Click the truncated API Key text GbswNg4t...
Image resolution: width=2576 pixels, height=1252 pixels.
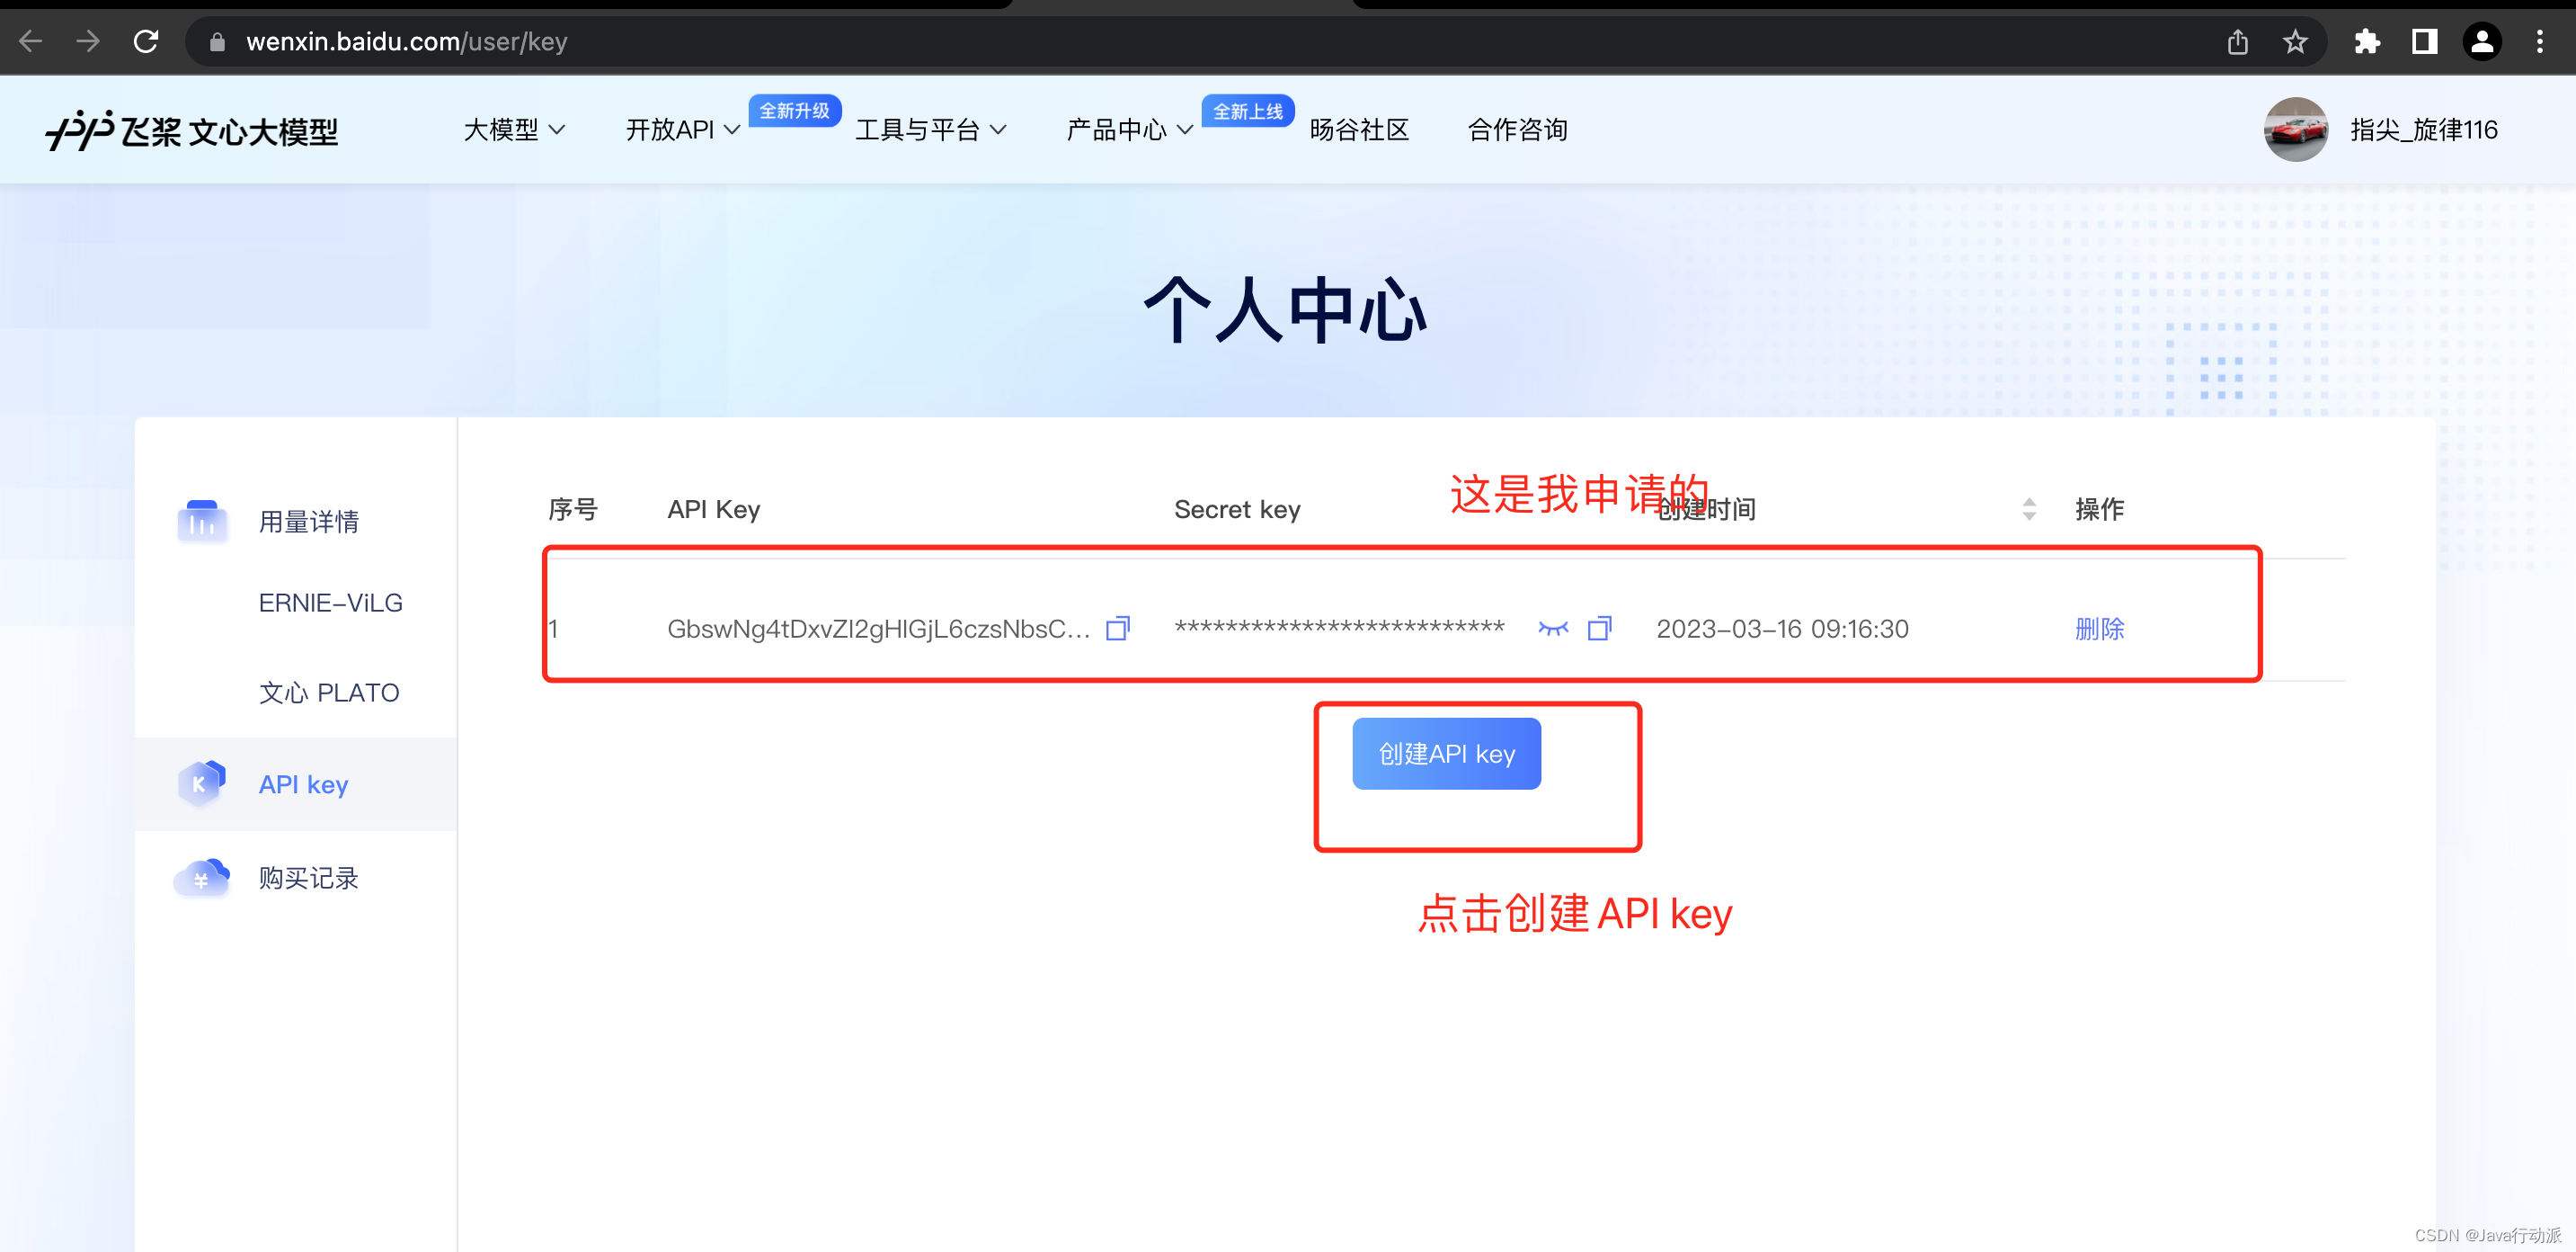click(x=878, y=629)
